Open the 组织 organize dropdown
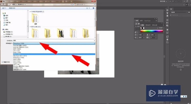Image resolution: width=191 pixels, height=104 pixels. point(4,8)
